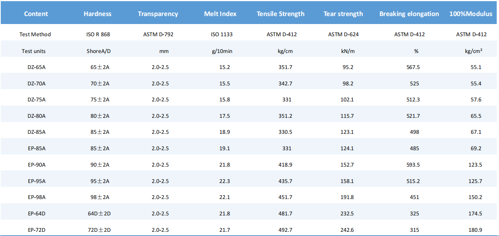This screenshot has width=499, height=236.
Task: Select the Hardness column header
Action: 97,14
